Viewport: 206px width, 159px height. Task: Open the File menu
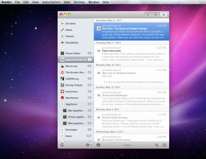17,2
